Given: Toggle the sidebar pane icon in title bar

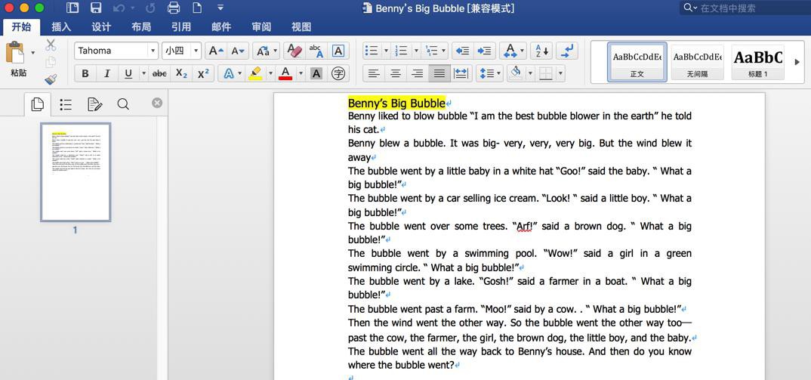Looking at the screenshot, I should pos(72,8).
